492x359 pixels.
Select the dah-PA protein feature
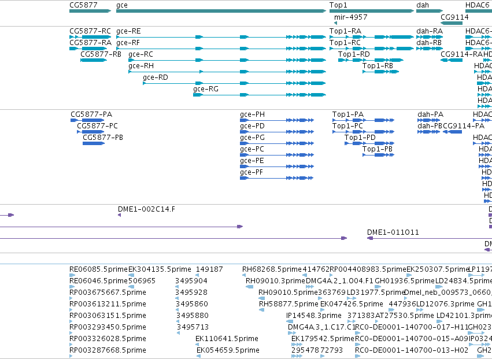click(428, 120)
